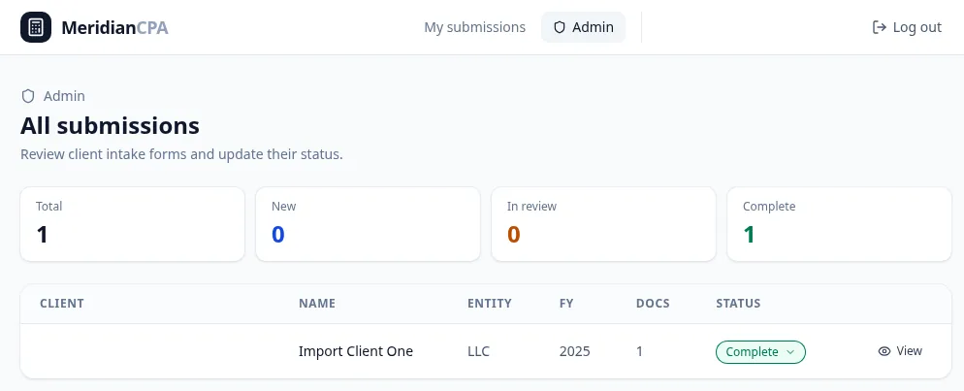
Task: Click the DOCS column header
Action: 653,303
